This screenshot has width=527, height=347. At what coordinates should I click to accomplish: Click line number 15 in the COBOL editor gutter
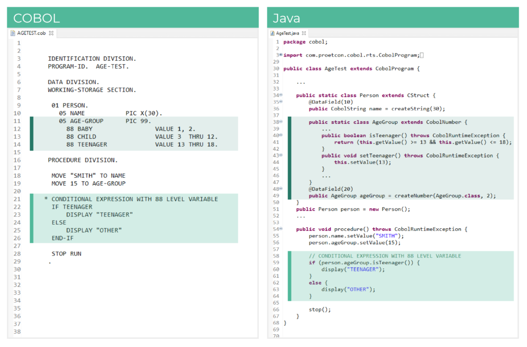click(x=17, y=152)
